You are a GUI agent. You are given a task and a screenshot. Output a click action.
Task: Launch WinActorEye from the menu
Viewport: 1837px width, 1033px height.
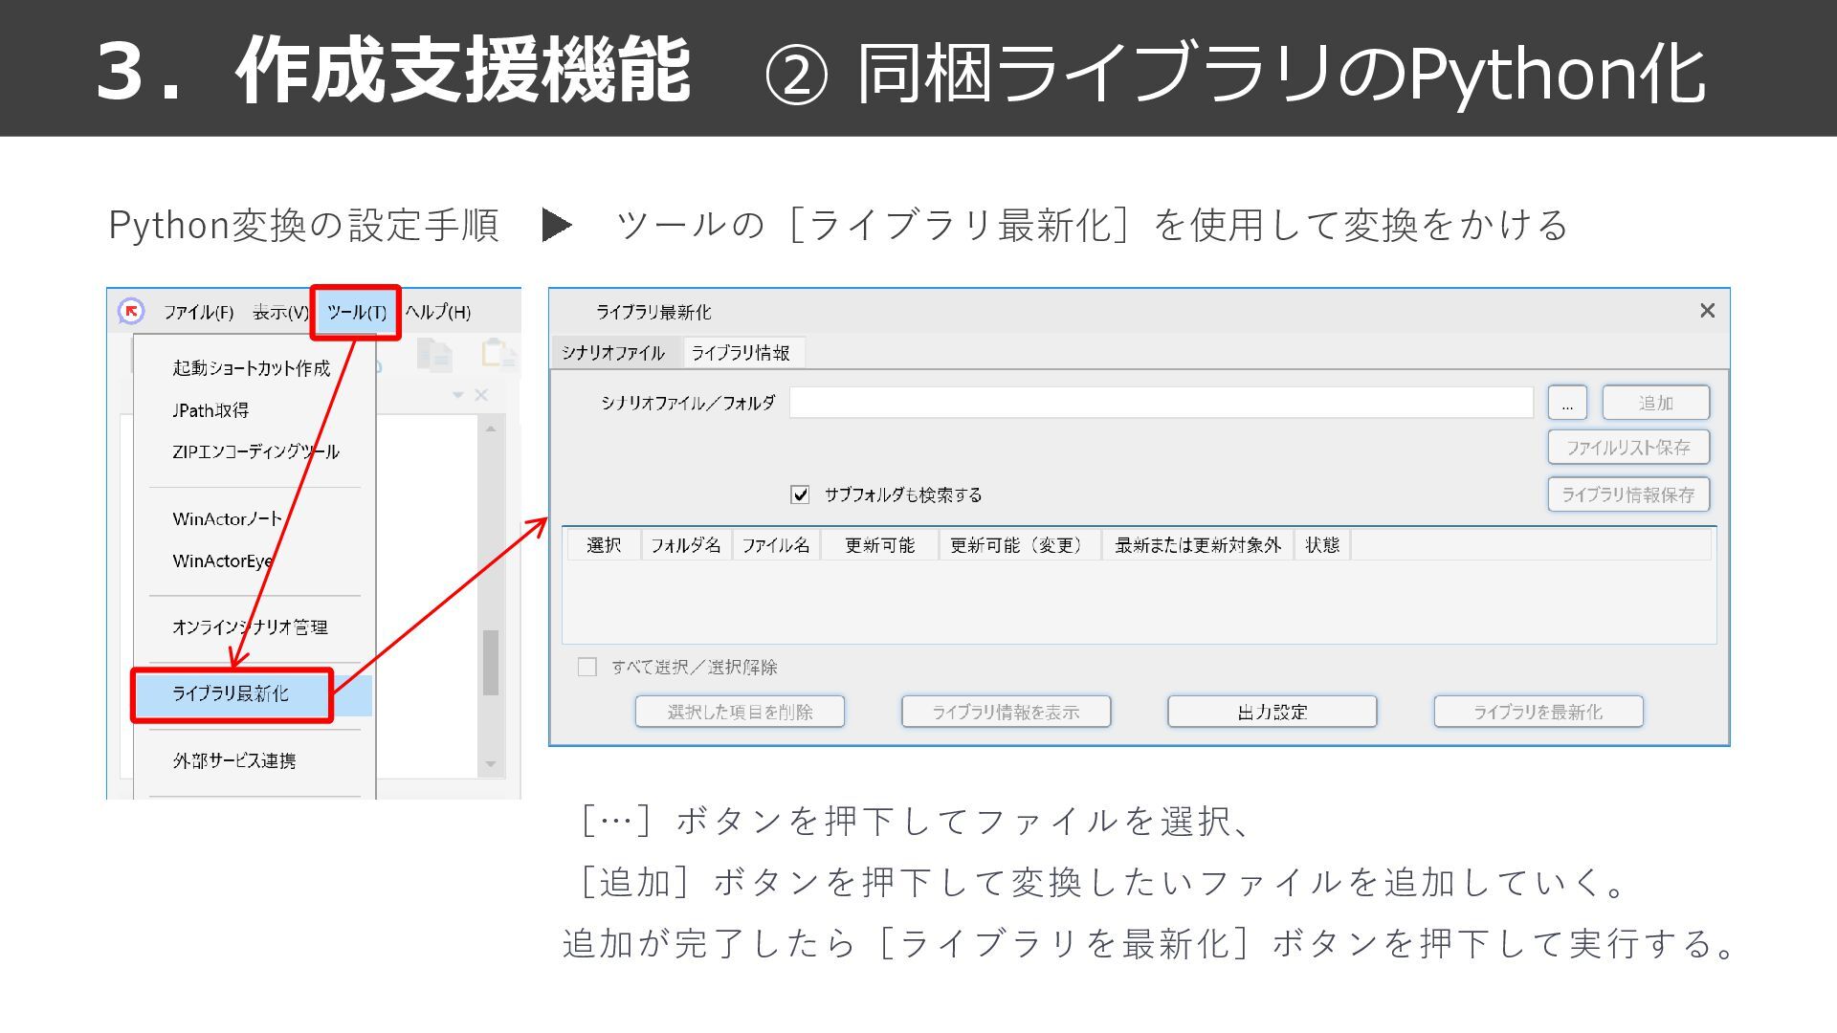[222, 560]
